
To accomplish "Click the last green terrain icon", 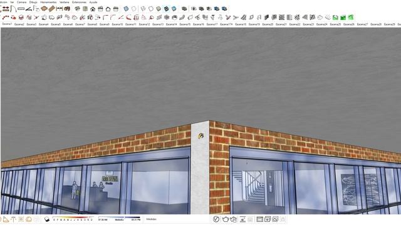I will tap(351, 17).
